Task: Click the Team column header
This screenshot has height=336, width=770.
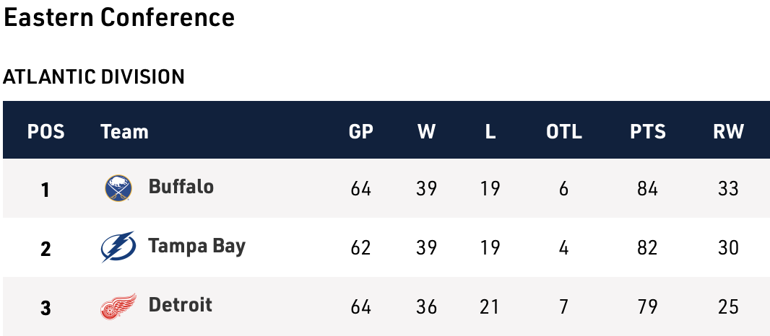Action: coord(124,132)
